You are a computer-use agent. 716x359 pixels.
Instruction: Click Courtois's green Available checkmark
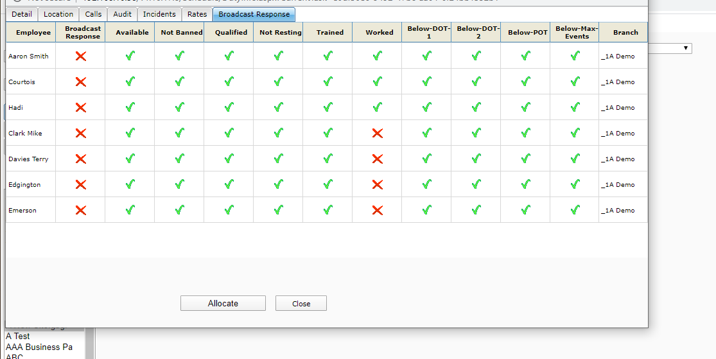tap(130, 82)
